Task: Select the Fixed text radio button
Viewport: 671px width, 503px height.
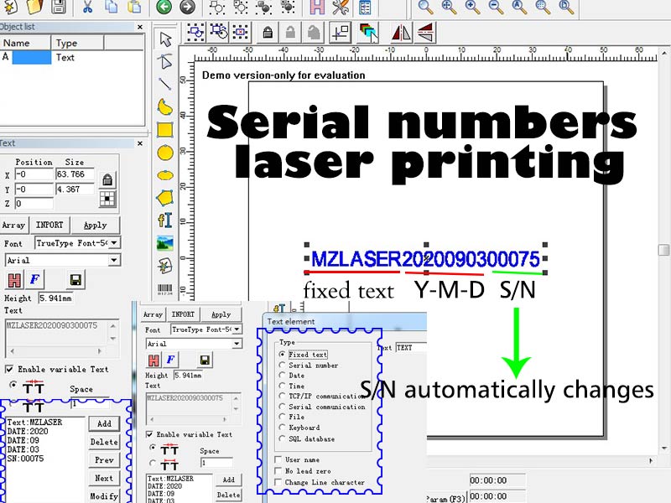Action: click(x=282, y=355)
